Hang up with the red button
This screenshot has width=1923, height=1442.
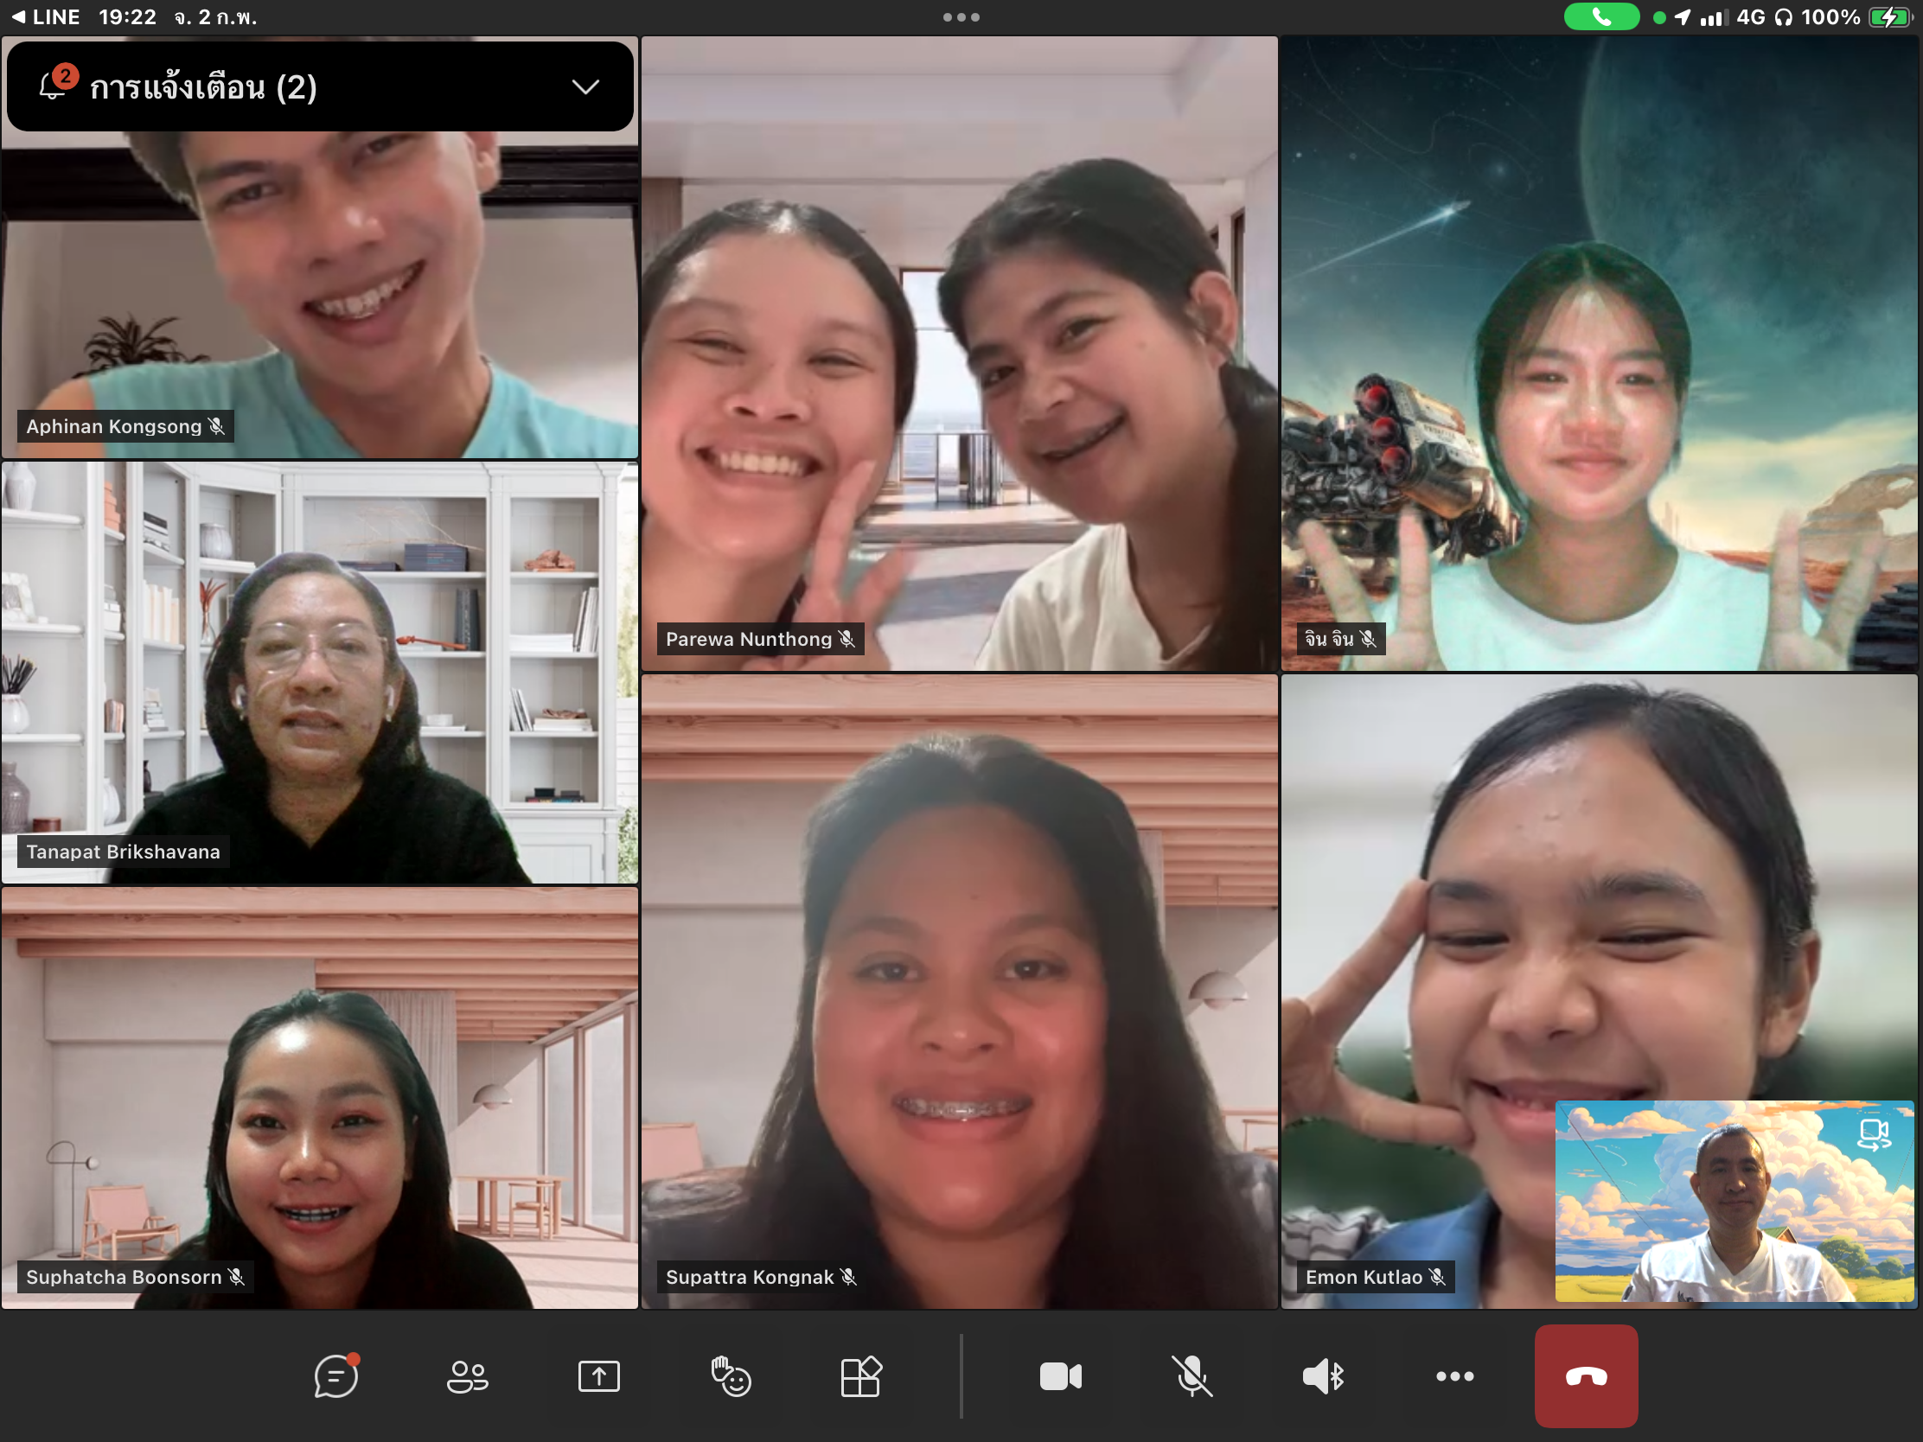click(1586, 1377)
